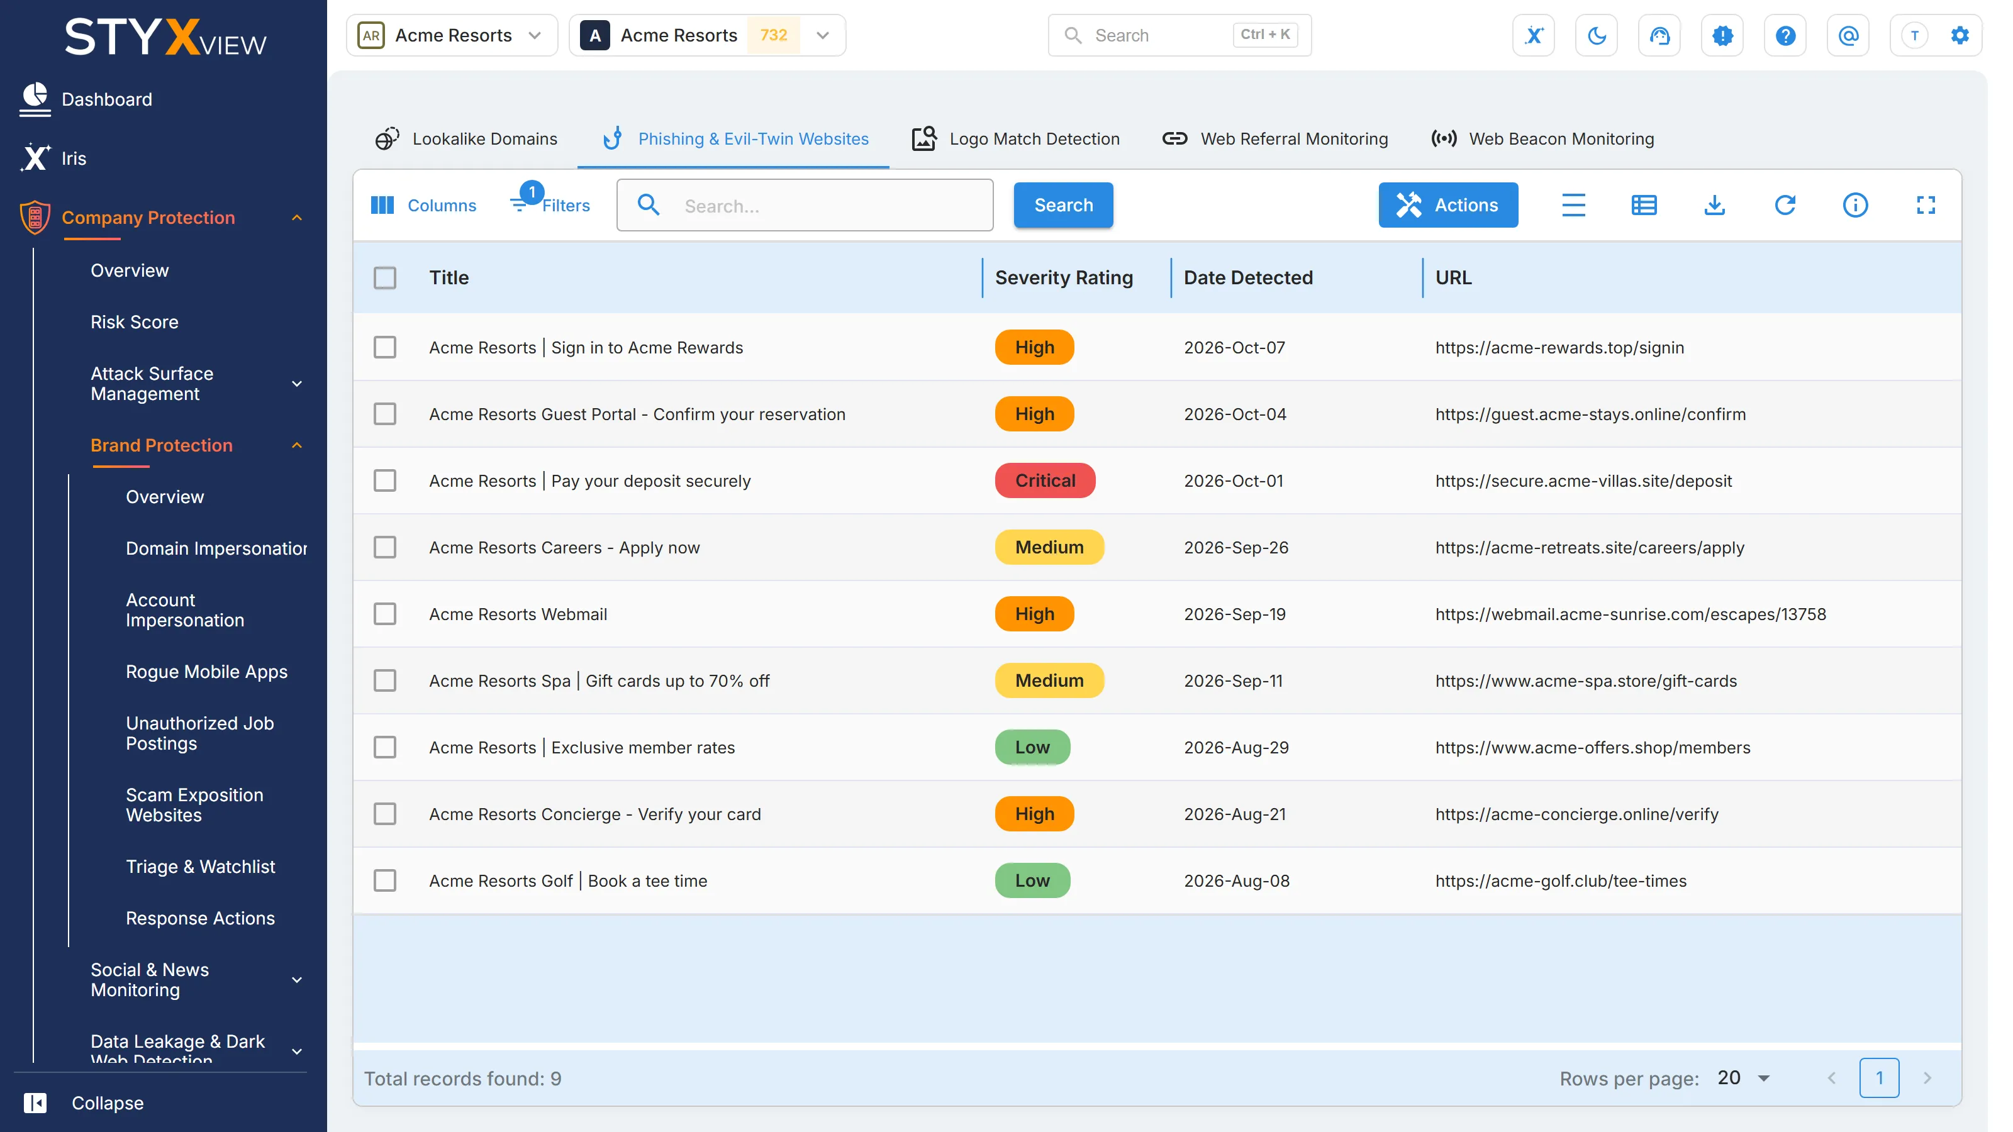Open the info circle icon
The width and height of the screenshot is (2013, 1132).
[1855, 206]
